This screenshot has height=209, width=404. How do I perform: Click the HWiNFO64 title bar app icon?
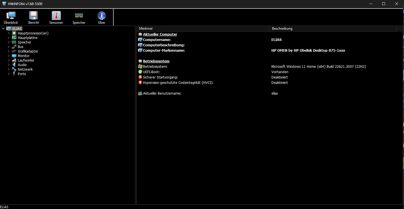tap(4, 4)
